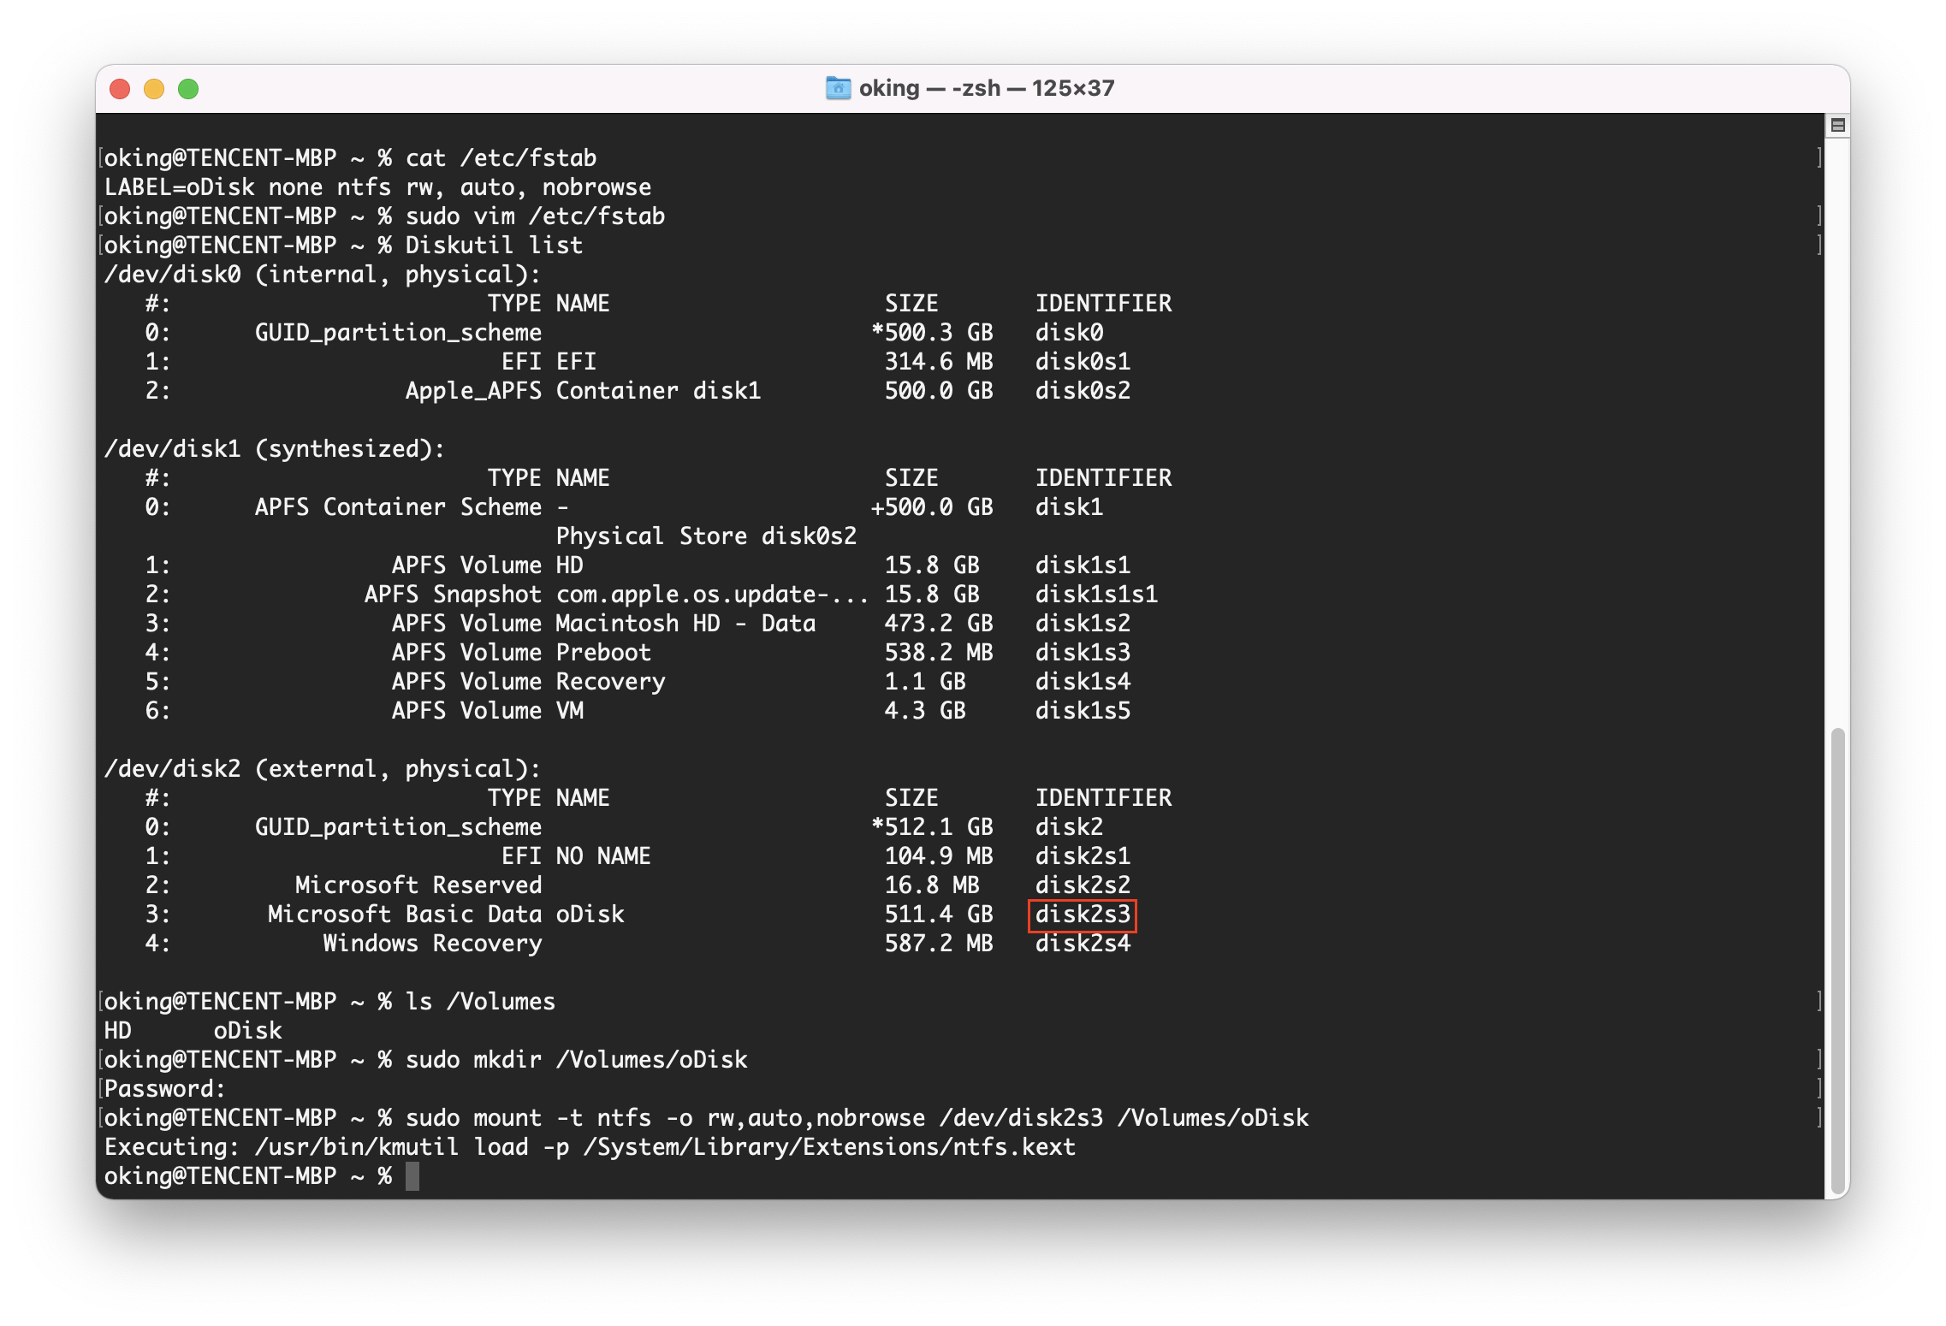Click the 'disk0s2' identifier in the IDENTIFIER column

click(1083, 391)
